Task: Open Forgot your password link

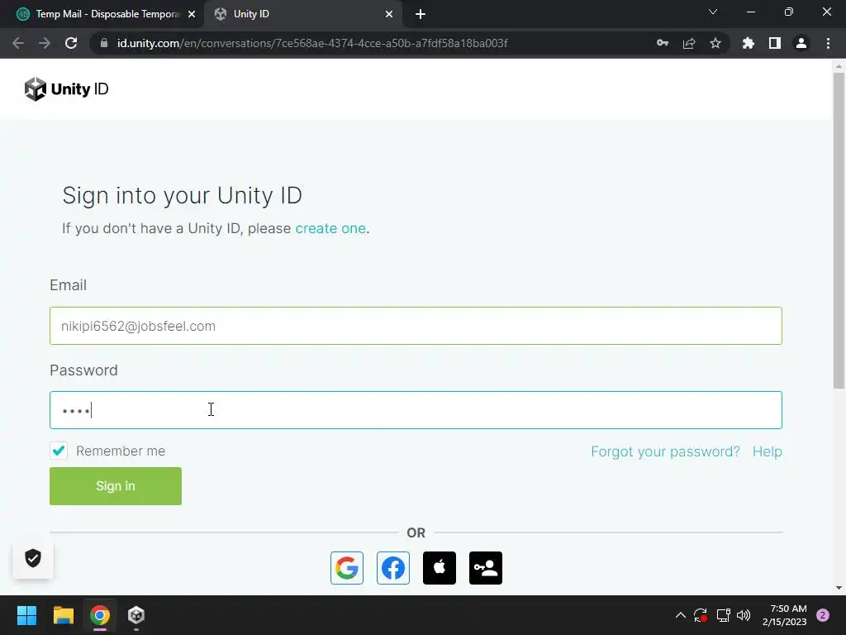Action: pyautogui.click(x=665, y=451)
